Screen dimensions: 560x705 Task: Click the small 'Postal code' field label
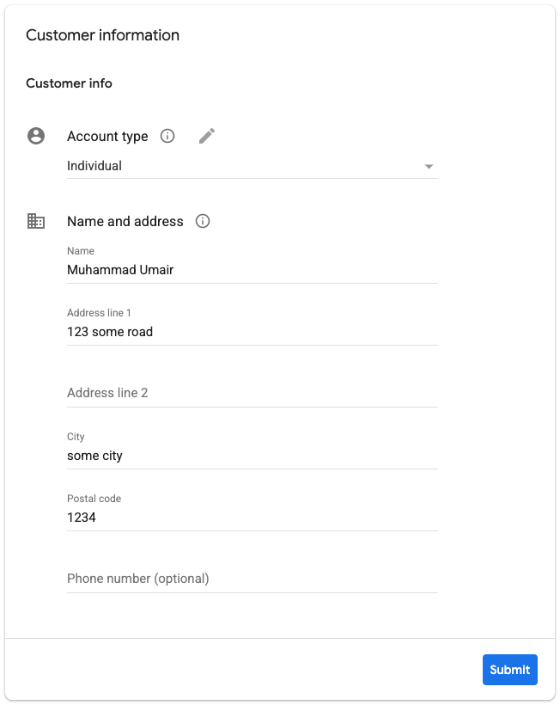[x=94, y=499]
